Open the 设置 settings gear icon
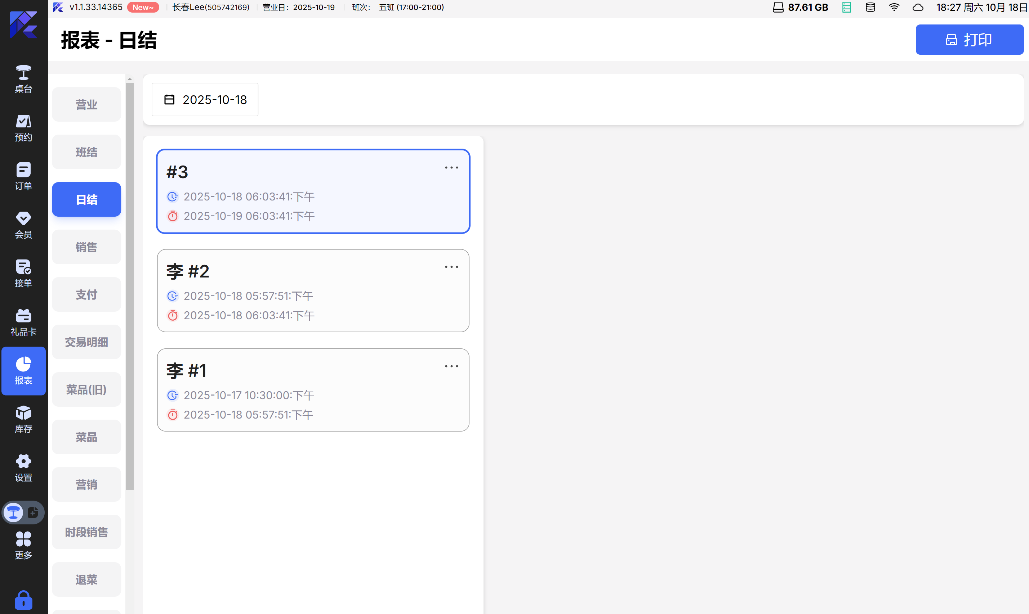Viewport: 1029px width, 614px height. coord(23,468)
